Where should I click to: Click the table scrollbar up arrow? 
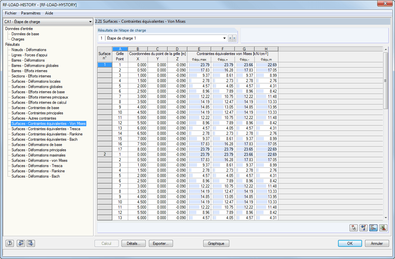(386, 49)
